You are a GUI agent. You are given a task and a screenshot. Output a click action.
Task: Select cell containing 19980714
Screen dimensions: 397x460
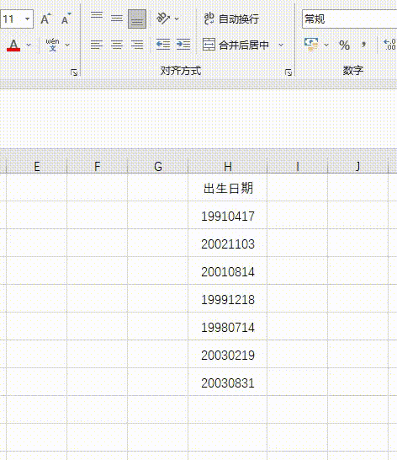click(x=228, y=327)
